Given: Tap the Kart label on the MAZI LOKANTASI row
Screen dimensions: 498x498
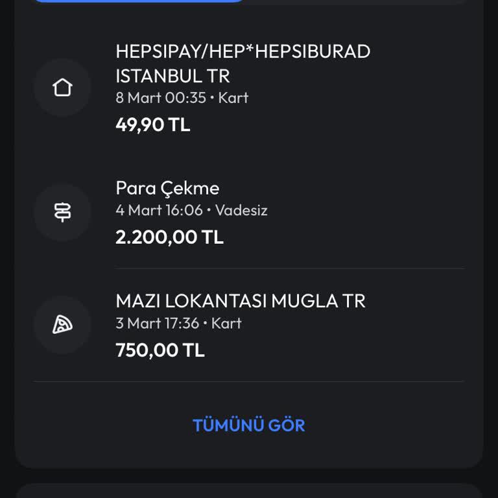Looking at the screenshot, I should click(226, 323).
